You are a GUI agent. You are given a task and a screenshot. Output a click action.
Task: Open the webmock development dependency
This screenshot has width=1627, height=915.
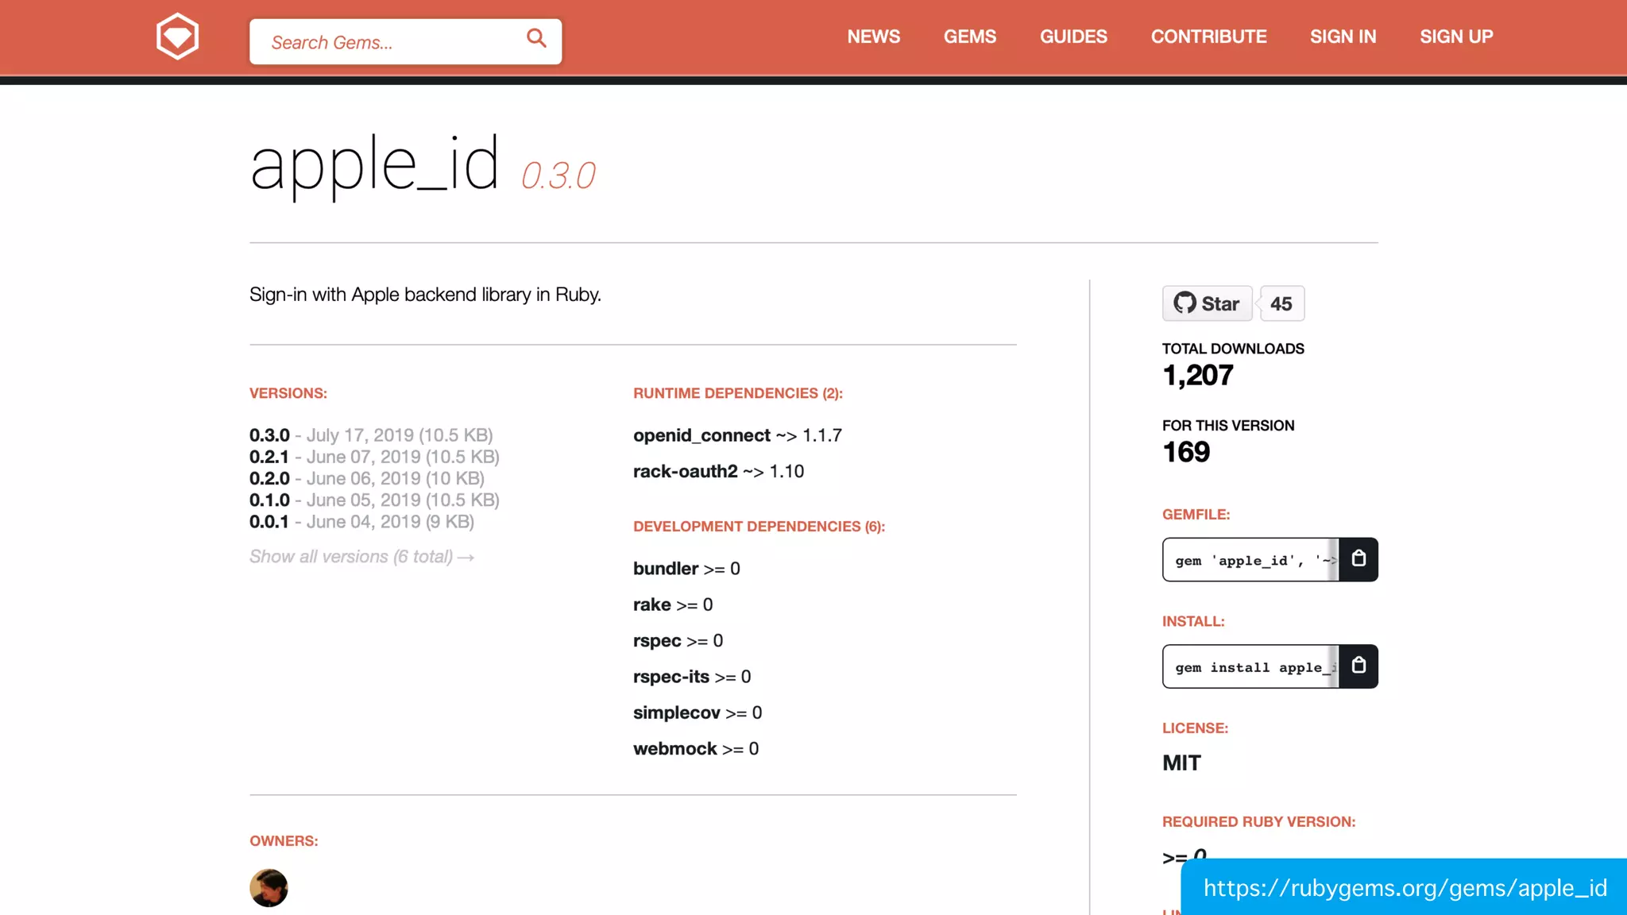click(x=674, y=748)
